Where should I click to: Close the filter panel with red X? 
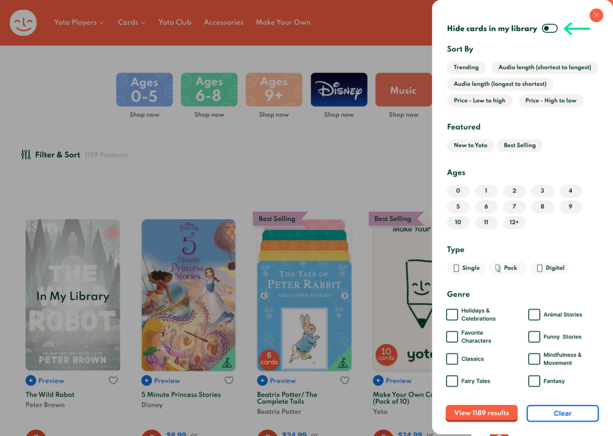[x=596, y=15]
